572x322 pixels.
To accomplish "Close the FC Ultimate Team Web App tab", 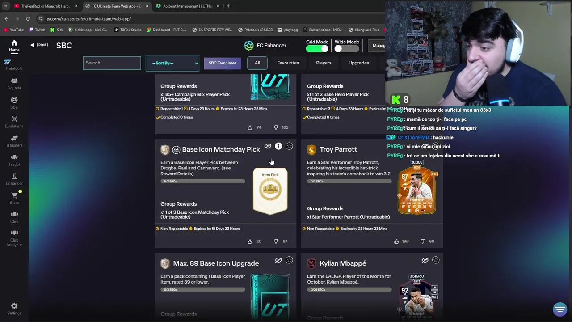I will point(147,6).
